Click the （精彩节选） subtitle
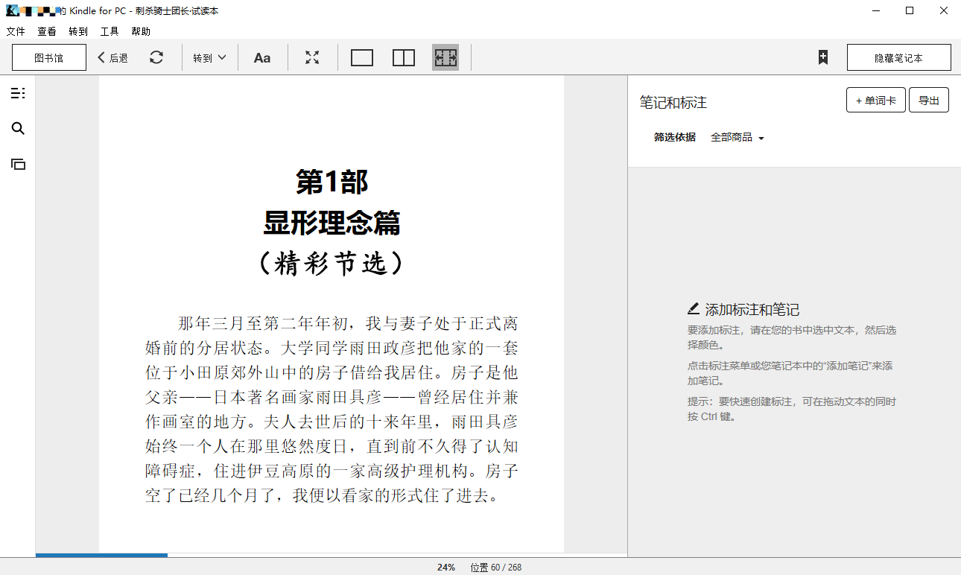The height and width of the screenshot is (575, 961). (332, 263)
